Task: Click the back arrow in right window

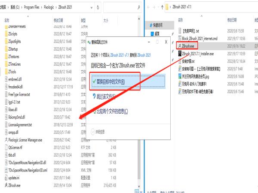Action: pos(148,7)
